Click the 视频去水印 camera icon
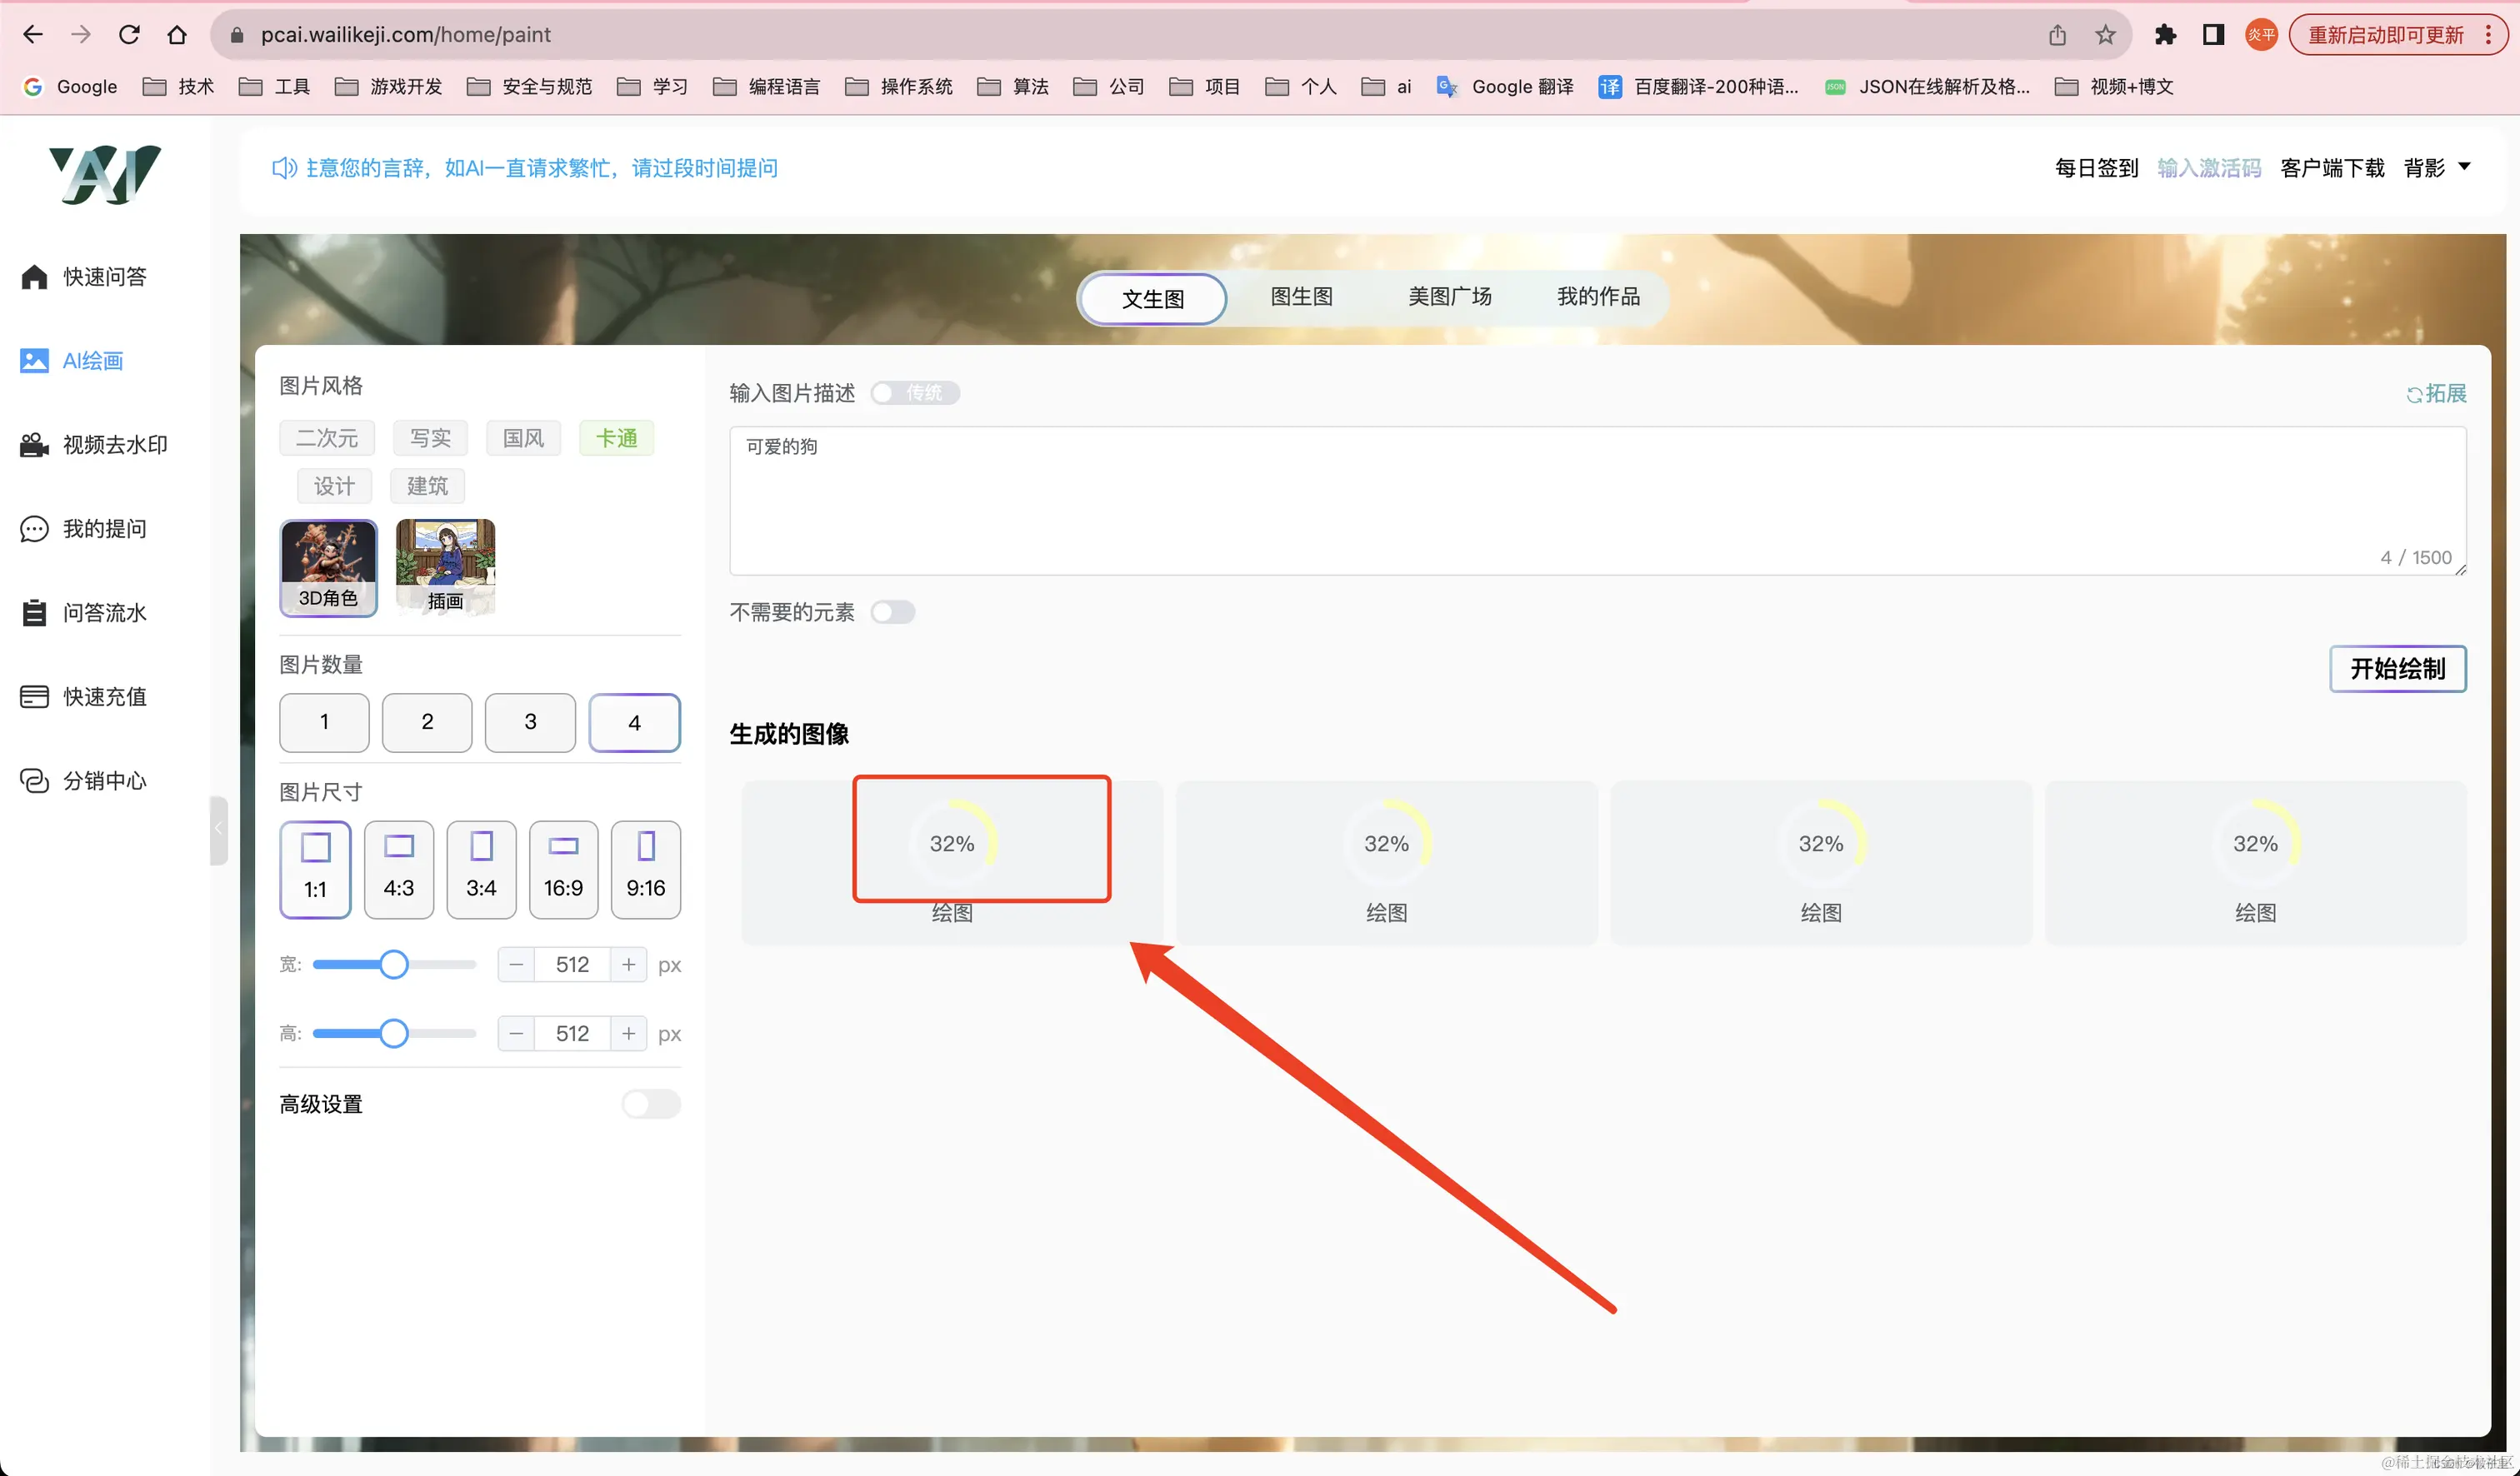The width and height of the screenshot is (2520, 1476). coord(34,445)
